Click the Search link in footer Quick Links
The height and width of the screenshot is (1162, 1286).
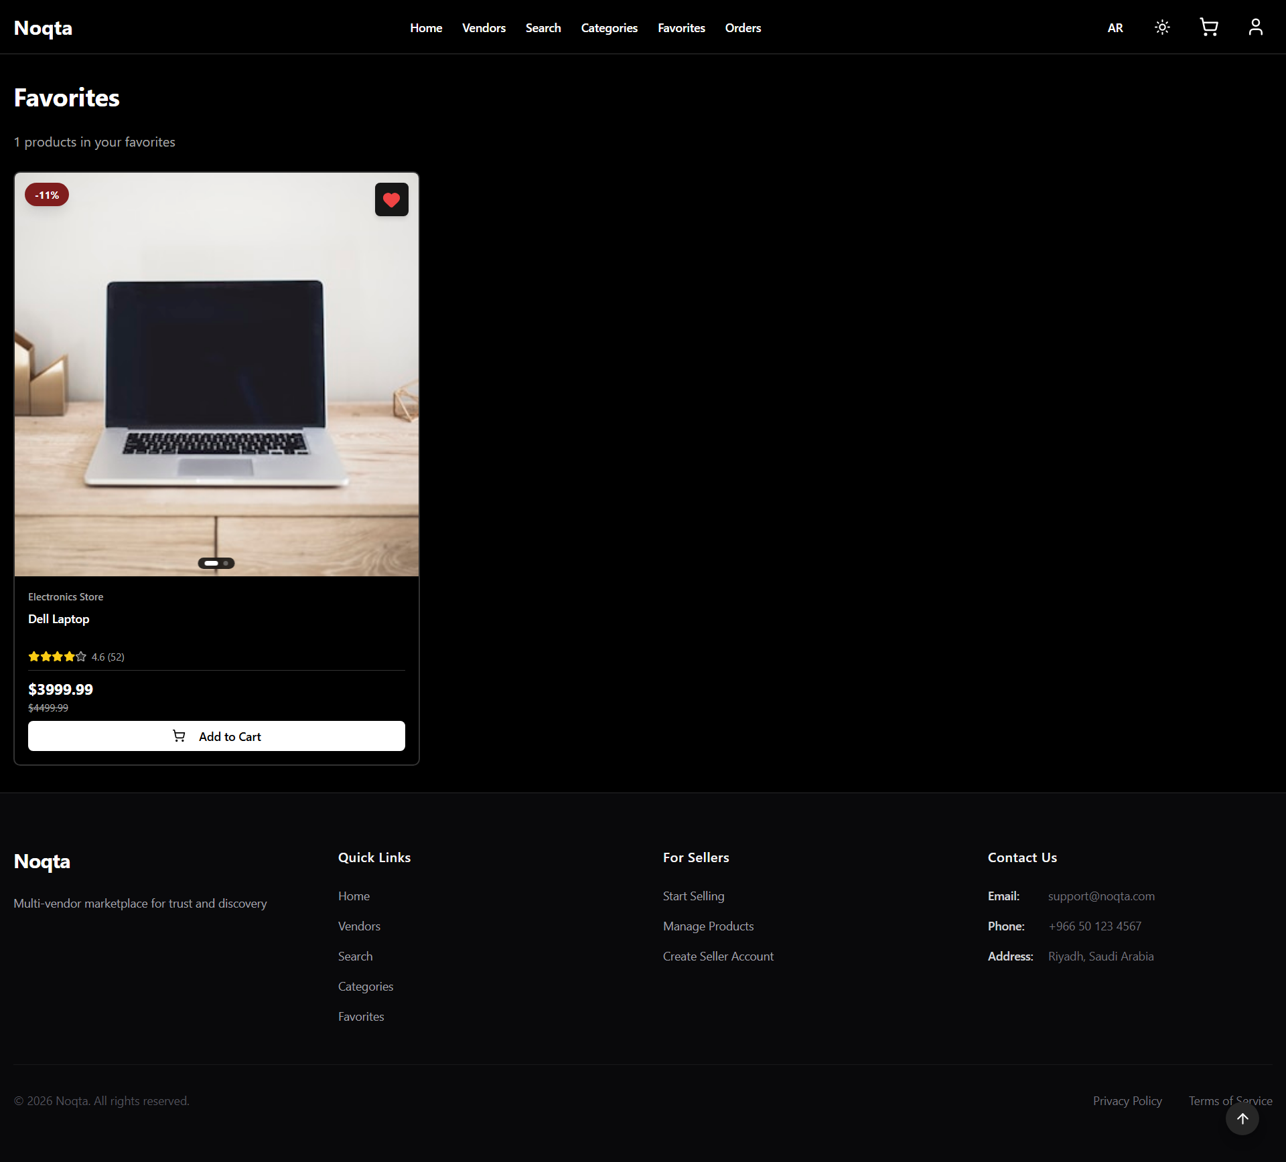(355, 957)
